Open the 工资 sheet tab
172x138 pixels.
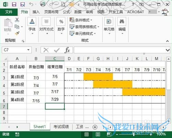coord(79,127)
